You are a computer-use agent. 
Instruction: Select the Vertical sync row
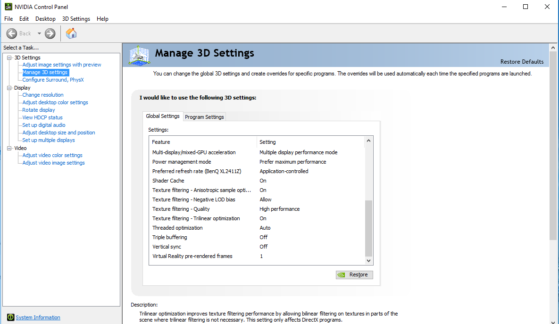coord(257,247)
